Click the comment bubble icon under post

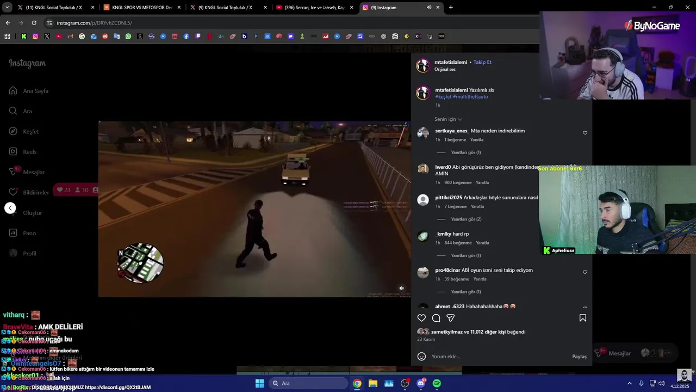click(436, 318)
